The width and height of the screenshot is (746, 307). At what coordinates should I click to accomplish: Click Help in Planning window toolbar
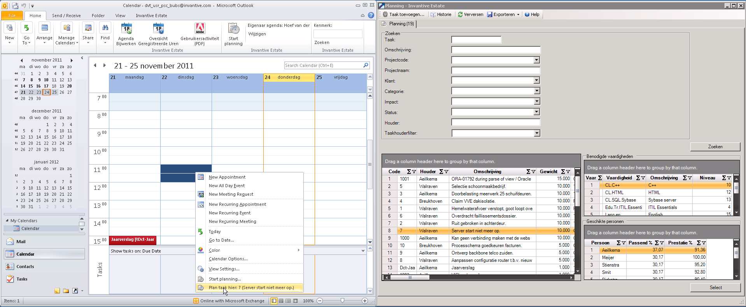(532, 14)
